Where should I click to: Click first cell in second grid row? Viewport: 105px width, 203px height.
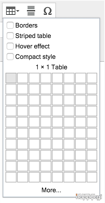(11, 89)
